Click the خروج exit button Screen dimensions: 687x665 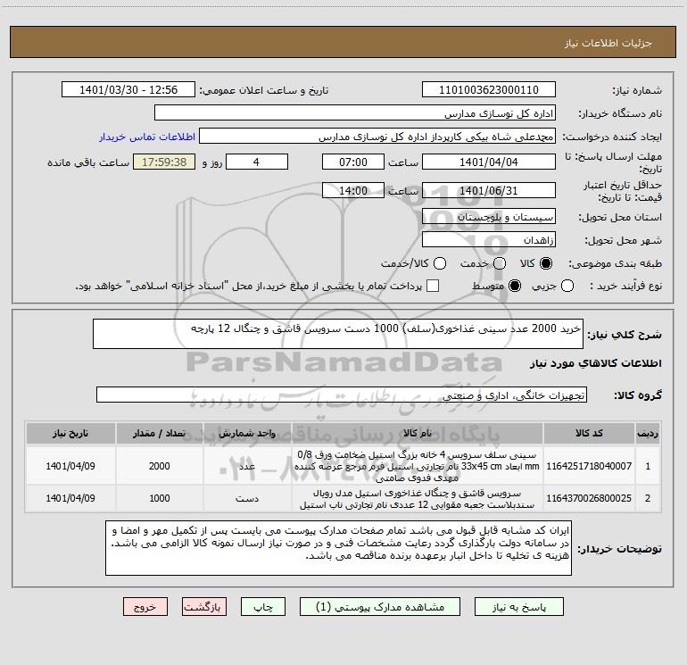point(145,607)
